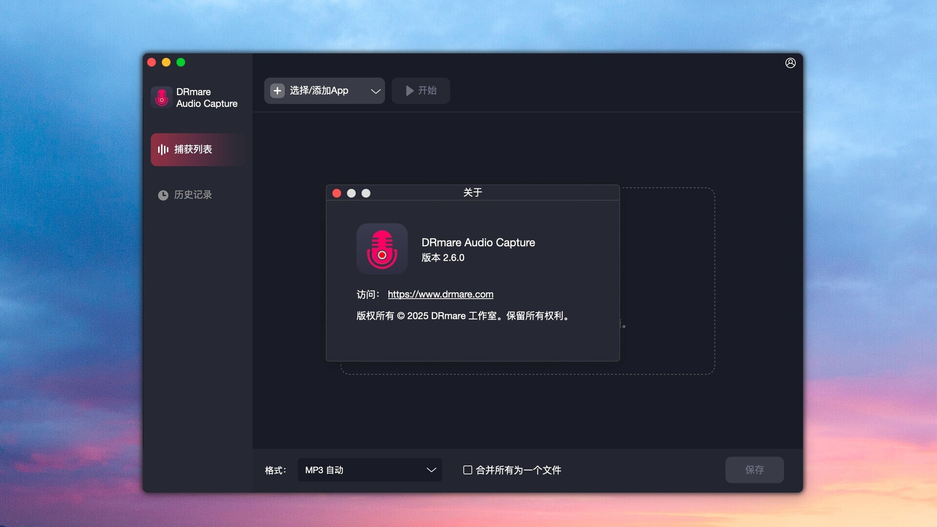Screen dimensions: 937x527
Task: Click the DRmare logo in sidebar
Action: (162, 97)
